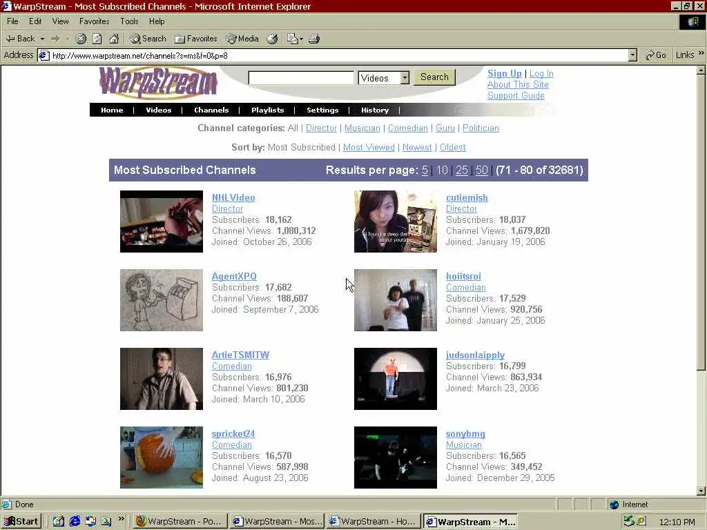Open the View menu
Screen dimensions: 707x530
[x=60, y=21]
